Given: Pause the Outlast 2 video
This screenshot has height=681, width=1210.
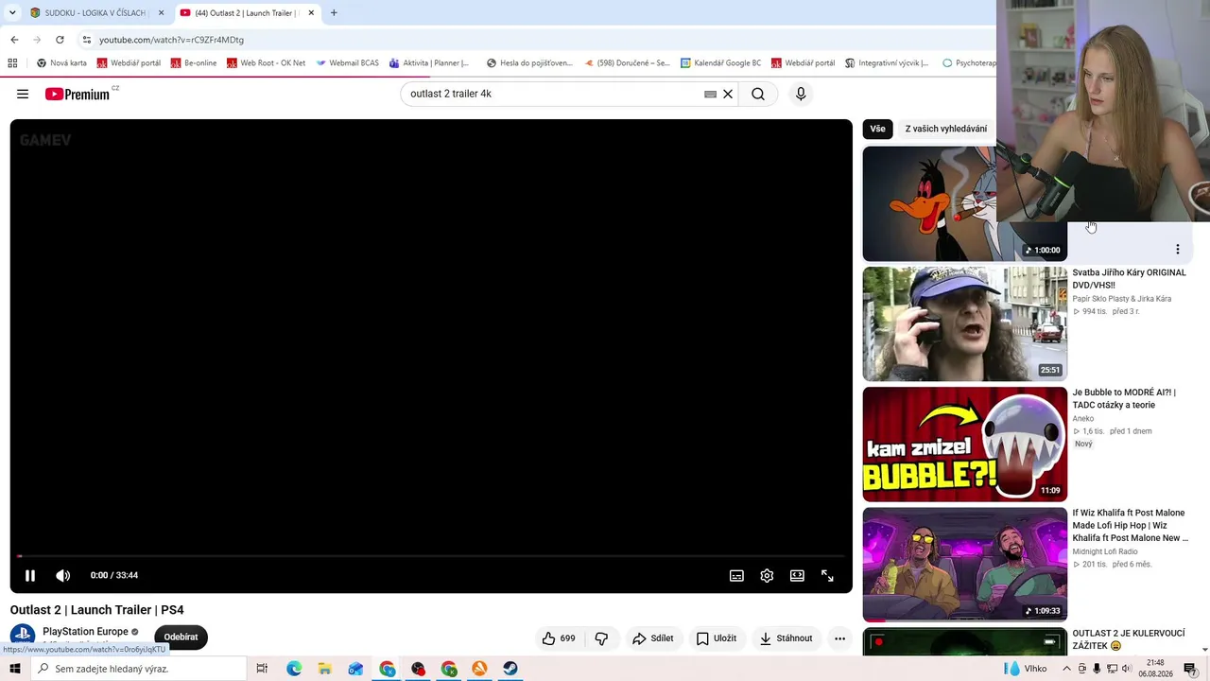Looking at the screenshot, I should tap(30, 575).
